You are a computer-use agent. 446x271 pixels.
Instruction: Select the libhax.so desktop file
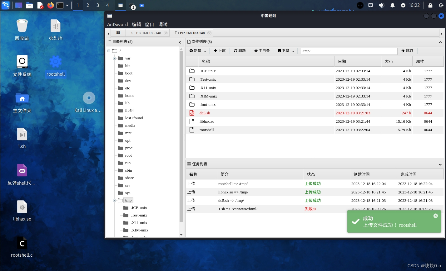pos(22,211)
